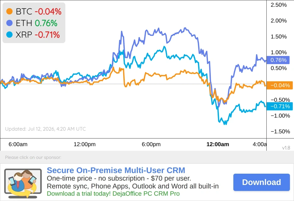Image resolution: width=294 pixels, height=201 pixels.
Task: Click the v1.8 version label
Action: [286, 148]
